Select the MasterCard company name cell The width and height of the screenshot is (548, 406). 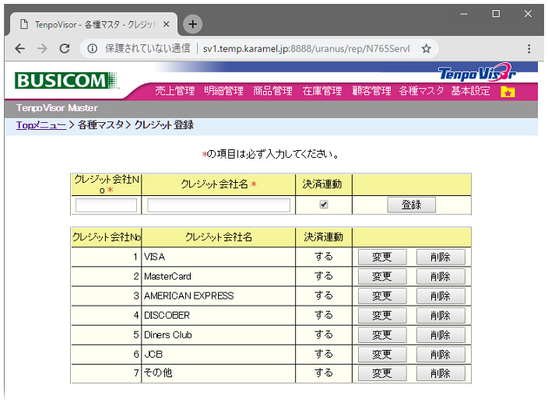pyautogui.click(x=219, y=277)
